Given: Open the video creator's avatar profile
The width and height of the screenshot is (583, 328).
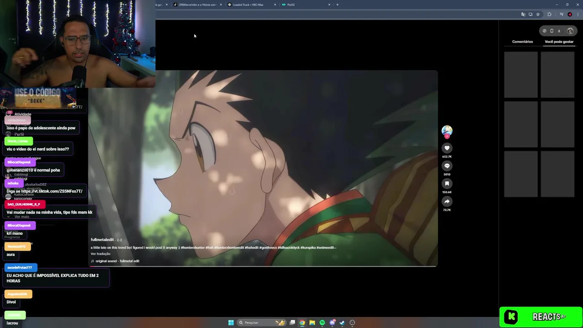Looking at the screenshot, I should [447, 131].
